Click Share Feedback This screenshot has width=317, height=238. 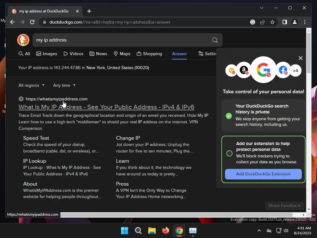click(284, 205)
